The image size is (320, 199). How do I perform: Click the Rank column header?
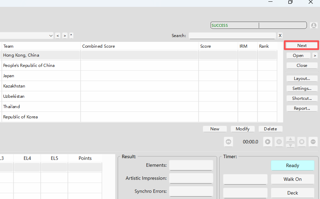267,46
